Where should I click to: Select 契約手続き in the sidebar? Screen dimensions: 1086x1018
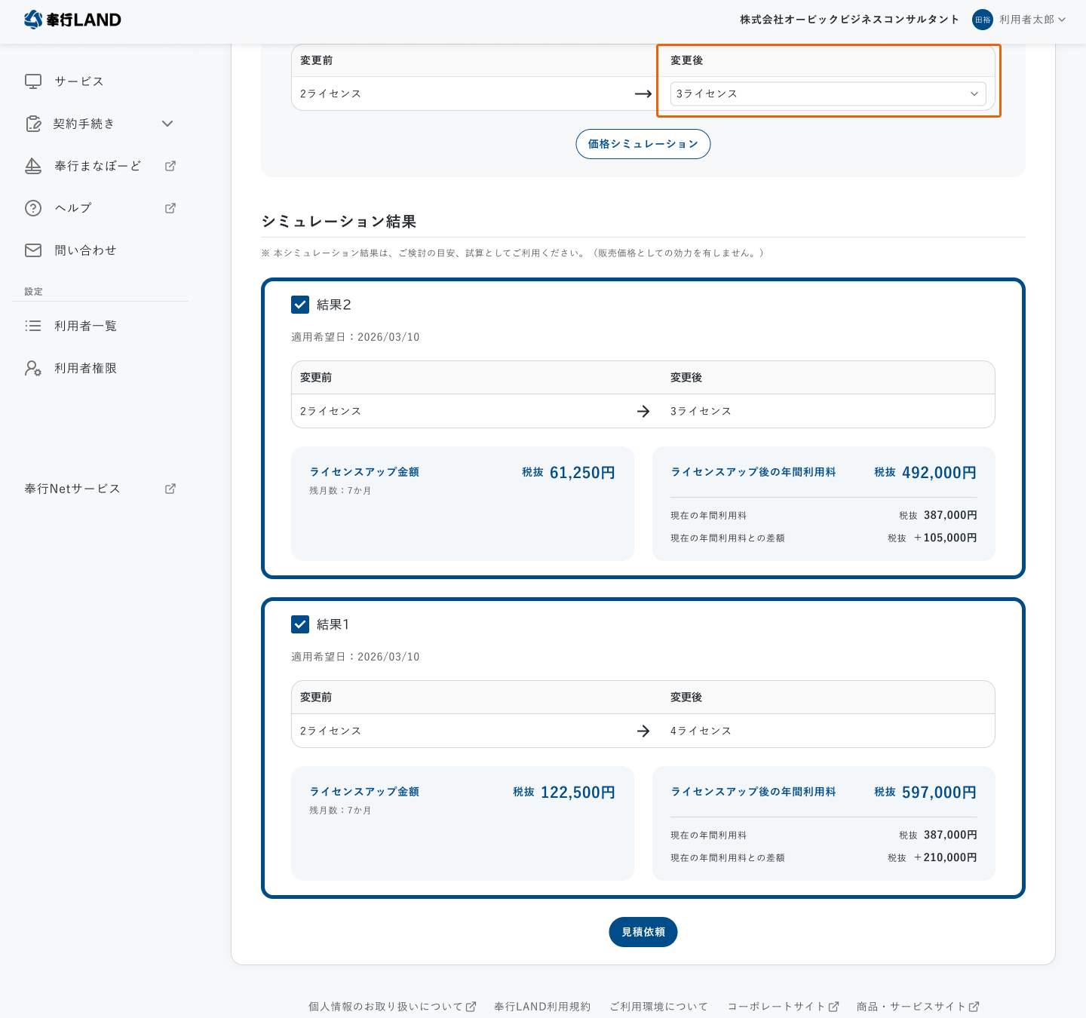[84, 124]
